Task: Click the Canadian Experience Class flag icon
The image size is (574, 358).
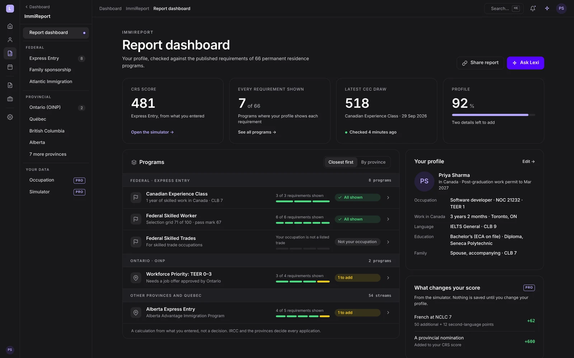Action: click(136, 197)
